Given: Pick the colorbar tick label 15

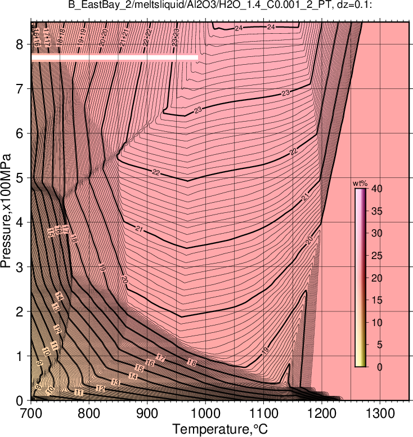Looking at the screenshot, I should 377,300.
